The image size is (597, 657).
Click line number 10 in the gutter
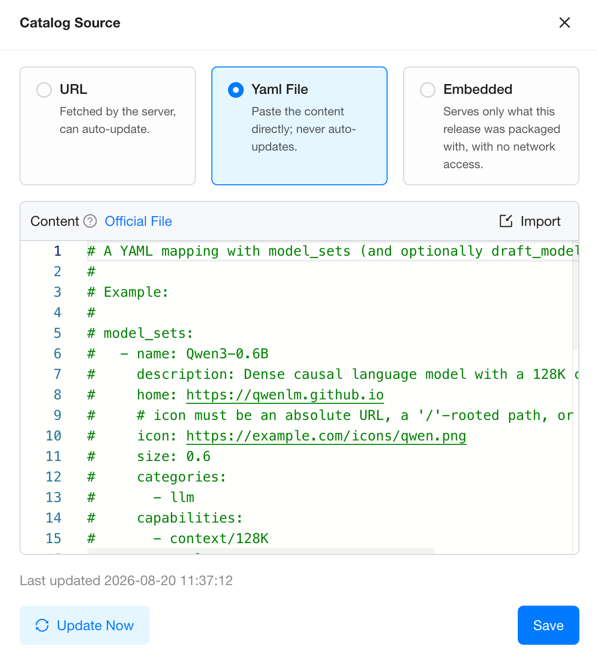coord(53,436)
